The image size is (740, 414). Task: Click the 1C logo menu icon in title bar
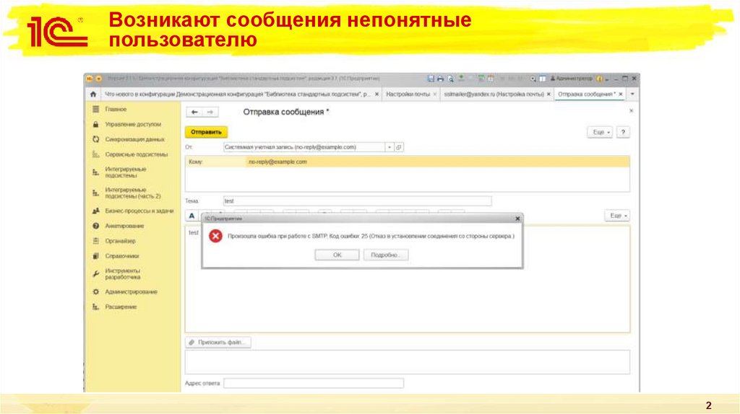pyautogui.click(x=89, y=79)
